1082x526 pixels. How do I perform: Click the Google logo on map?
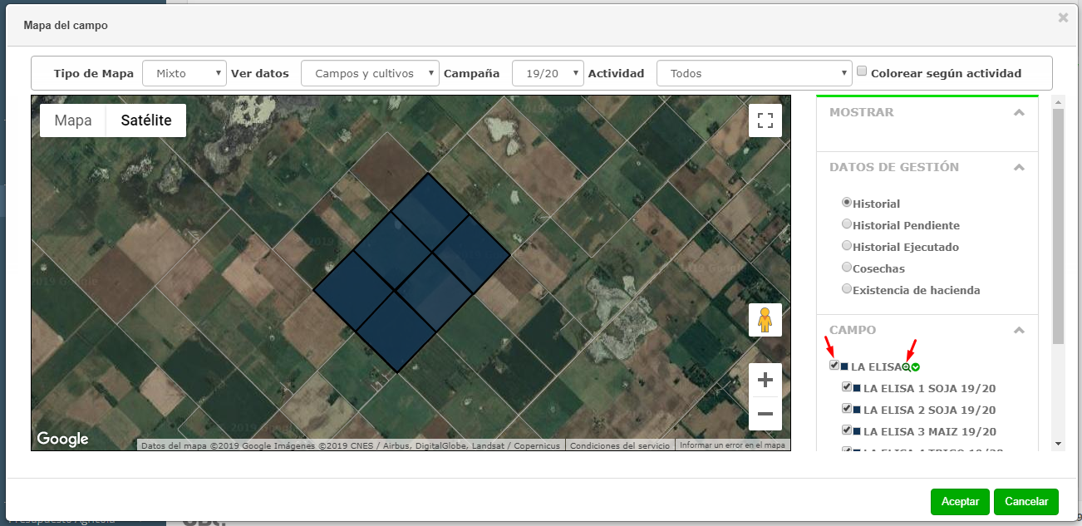62,439
